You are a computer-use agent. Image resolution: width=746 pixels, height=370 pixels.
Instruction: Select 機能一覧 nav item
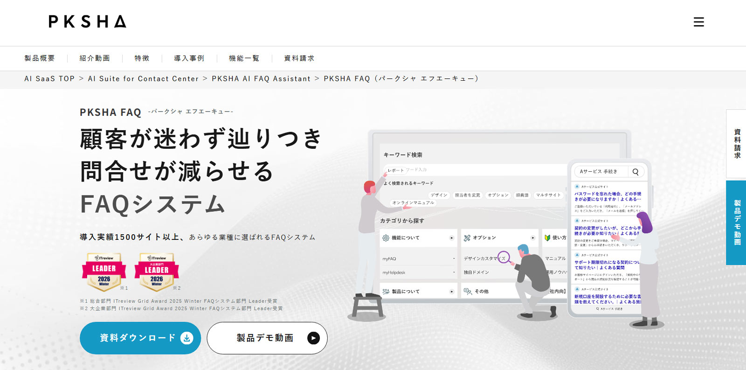click(244, 58)
